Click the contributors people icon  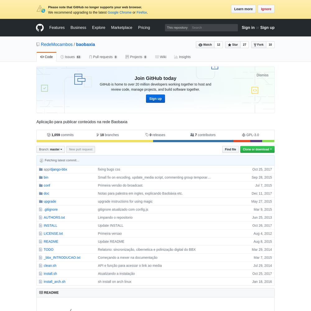click(192, 135)
